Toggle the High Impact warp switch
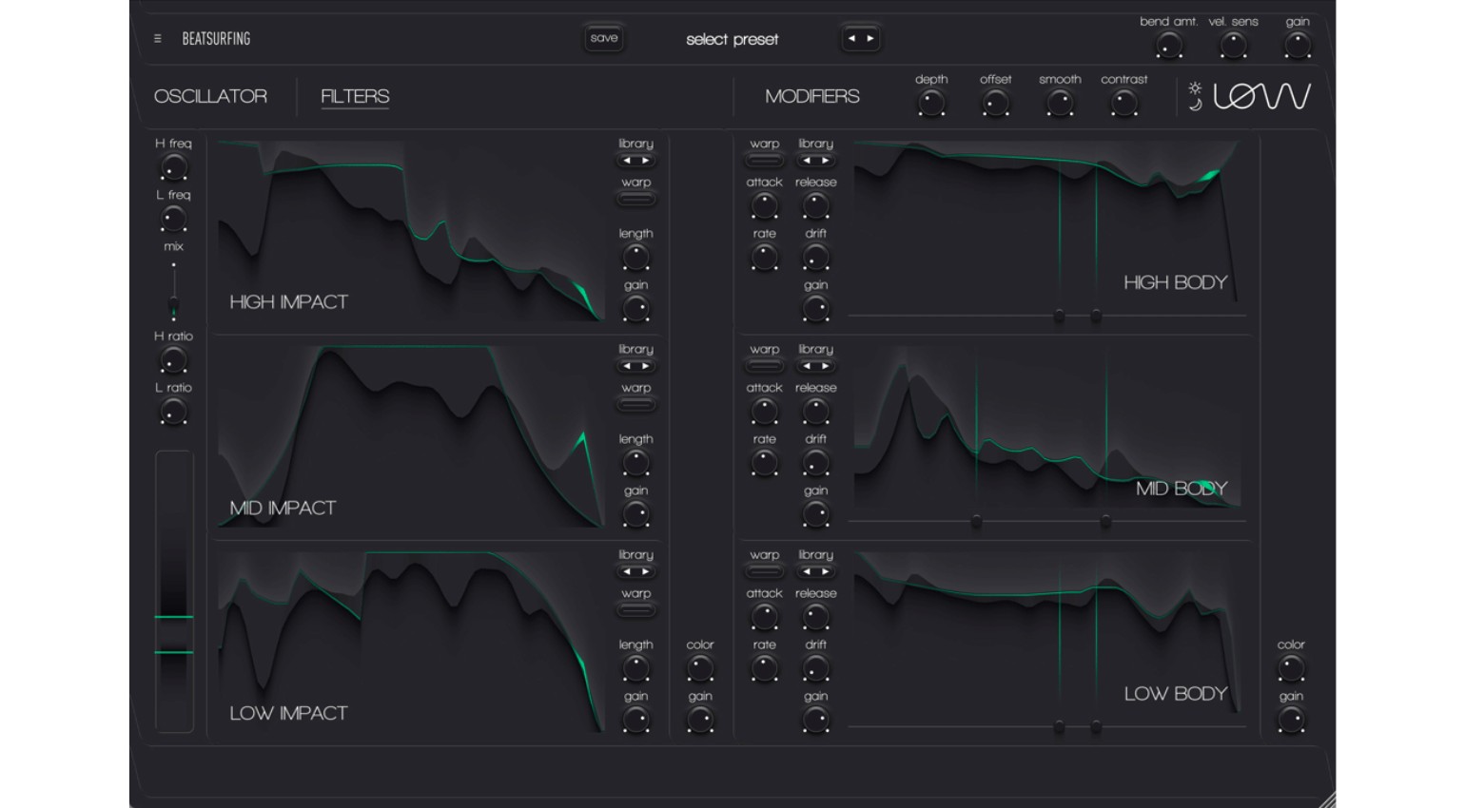 click(x=635, y=200)
